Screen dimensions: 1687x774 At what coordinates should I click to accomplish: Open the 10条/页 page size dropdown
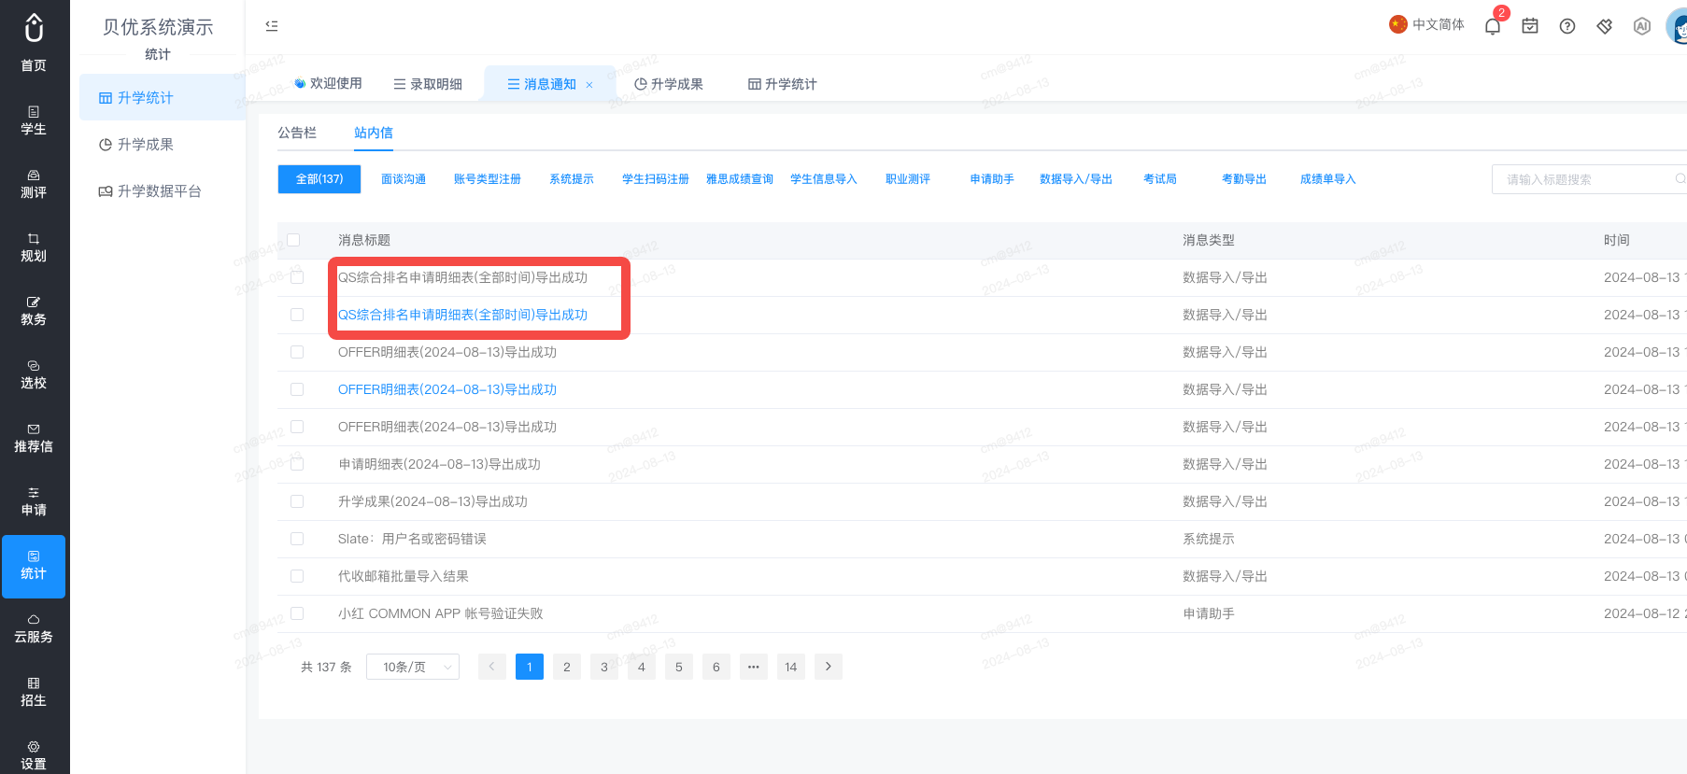point(413,667)
